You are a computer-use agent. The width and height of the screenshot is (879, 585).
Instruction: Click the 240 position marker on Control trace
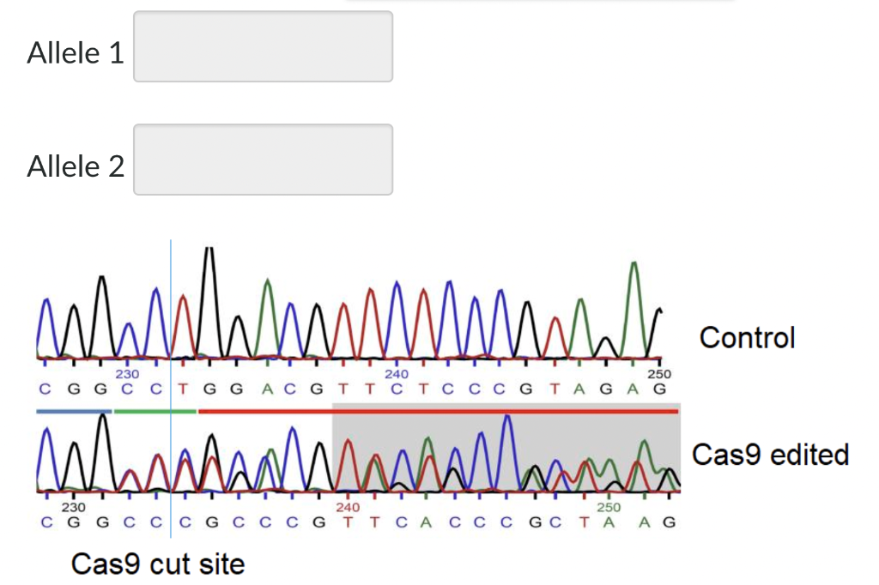[397, 374]
